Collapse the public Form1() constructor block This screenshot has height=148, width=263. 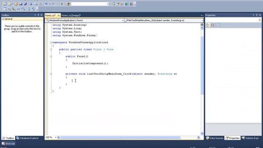[51, 57]
